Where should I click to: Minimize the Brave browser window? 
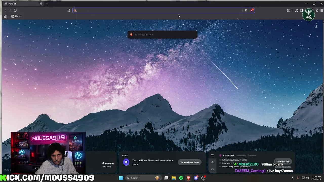click(x=306, y=4)
